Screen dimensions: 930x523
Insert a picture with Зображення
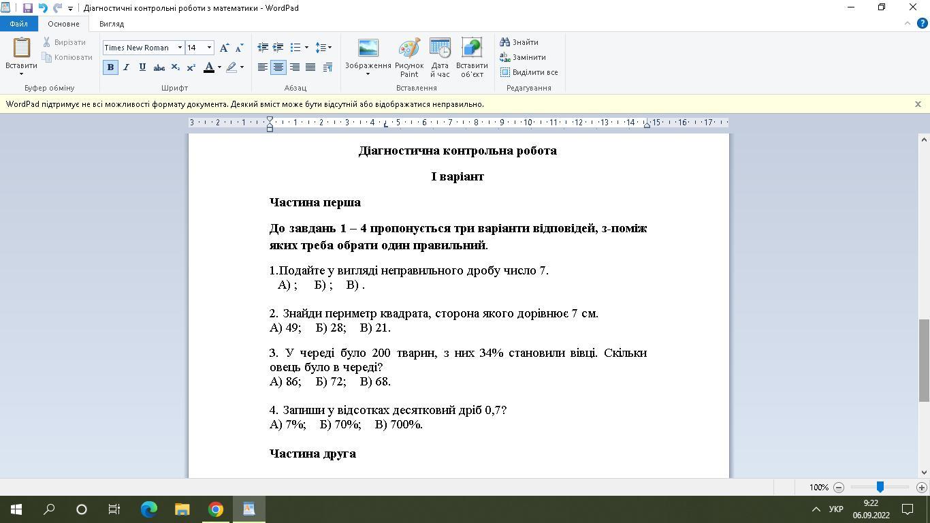point(368,57)
